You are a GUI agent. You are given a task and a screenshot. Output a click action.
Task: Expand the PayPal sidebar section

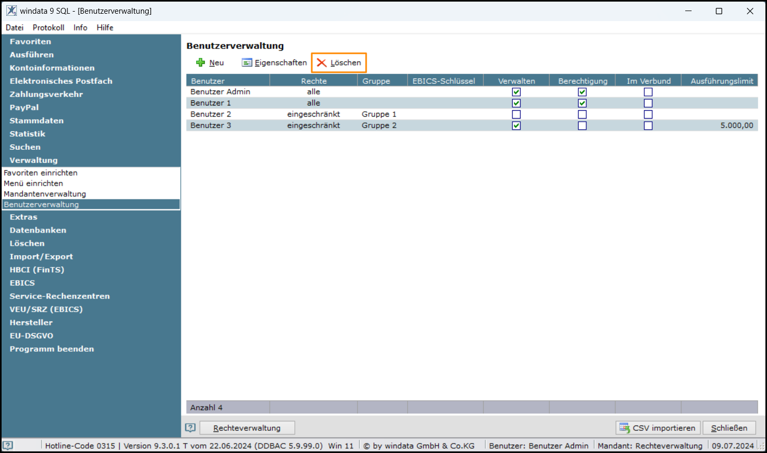click(24, 107)
